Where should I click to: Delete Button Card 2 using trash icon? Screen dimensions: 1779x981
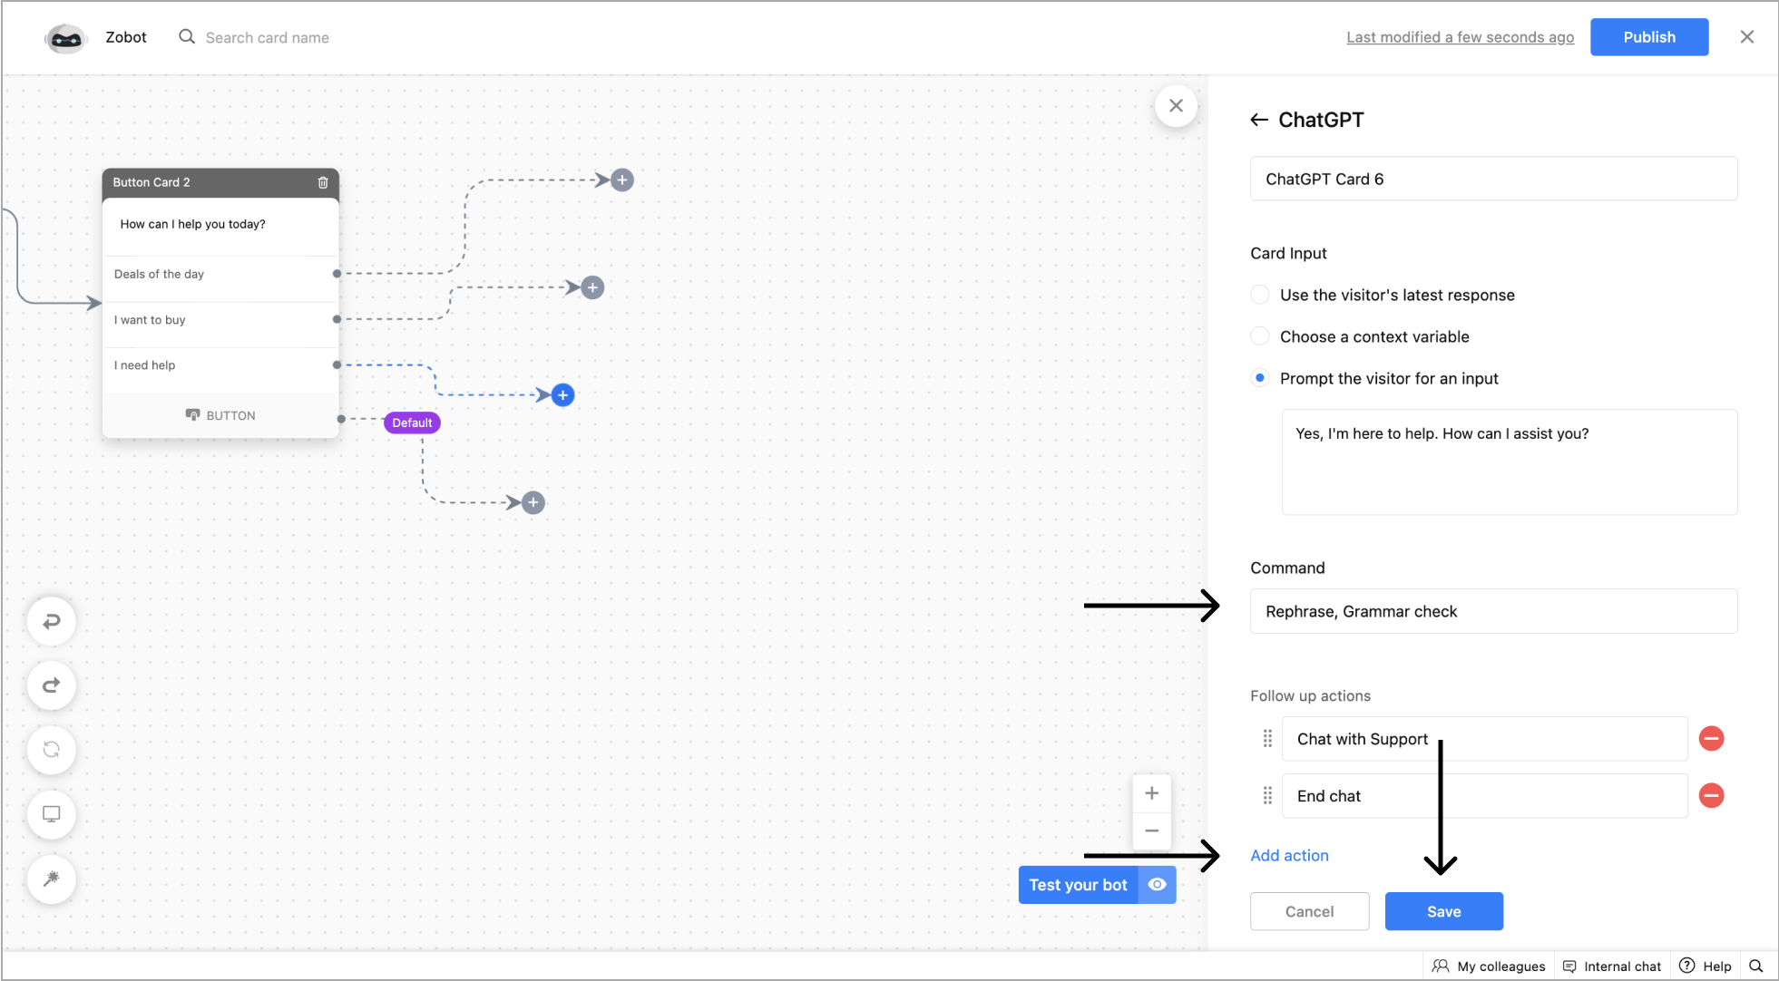pyautogui.click(x=323, y=182)
